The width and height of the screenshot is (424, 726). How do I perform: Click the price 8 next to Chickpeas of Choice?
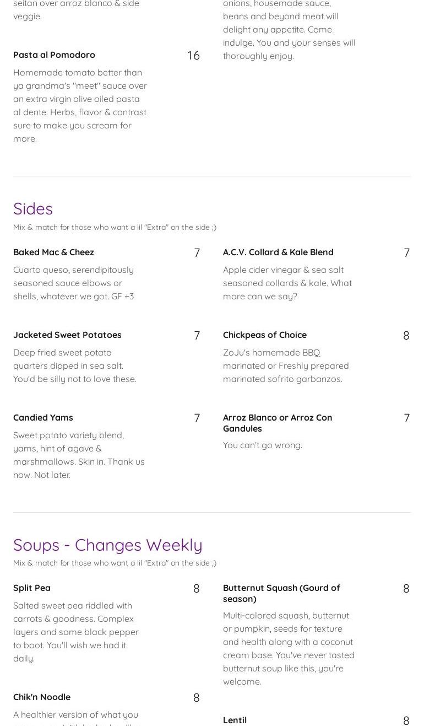[406, 335]
